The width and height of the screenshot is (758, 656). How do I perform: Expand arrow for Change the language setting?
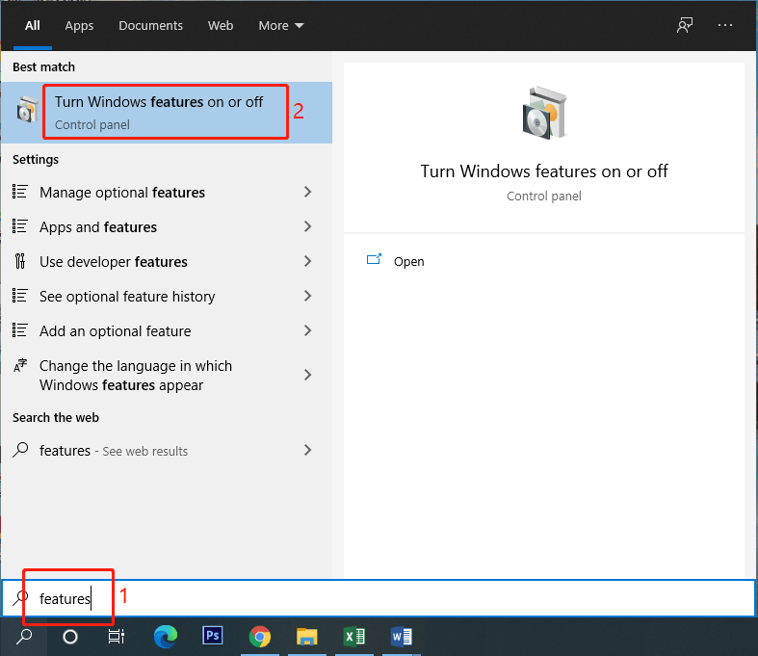[307, 375]
